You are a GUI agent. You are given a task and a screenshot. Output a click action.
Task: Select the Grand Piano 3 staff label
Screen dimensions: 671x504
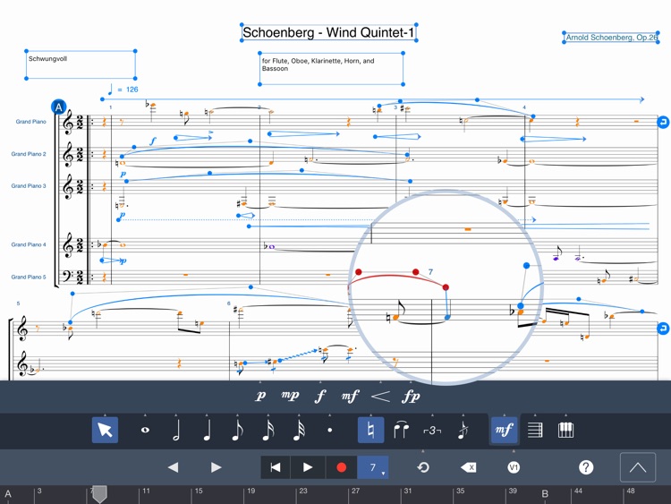pos(29,186)
